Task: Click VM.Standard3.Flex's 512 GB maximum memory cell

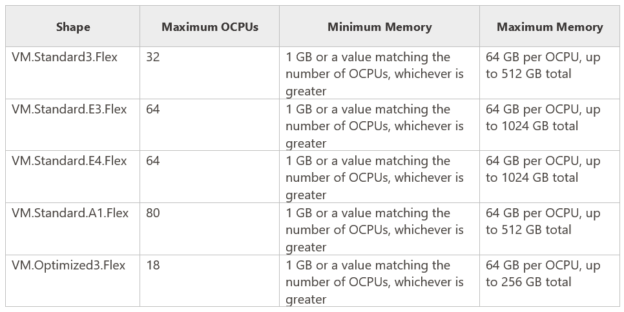Action: [543, 66]
